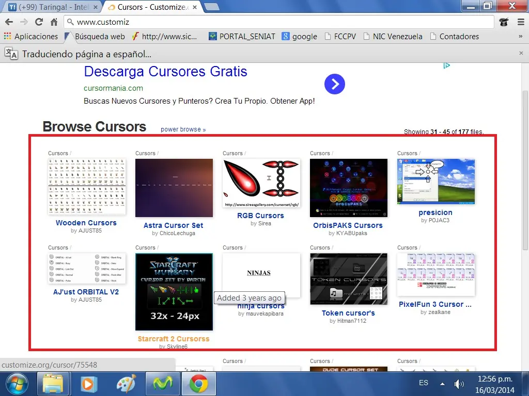Open the Descarga Cursores Gratis ad
Image resolution: width=529 pixels, height=396 pixels.
(165, 71)
